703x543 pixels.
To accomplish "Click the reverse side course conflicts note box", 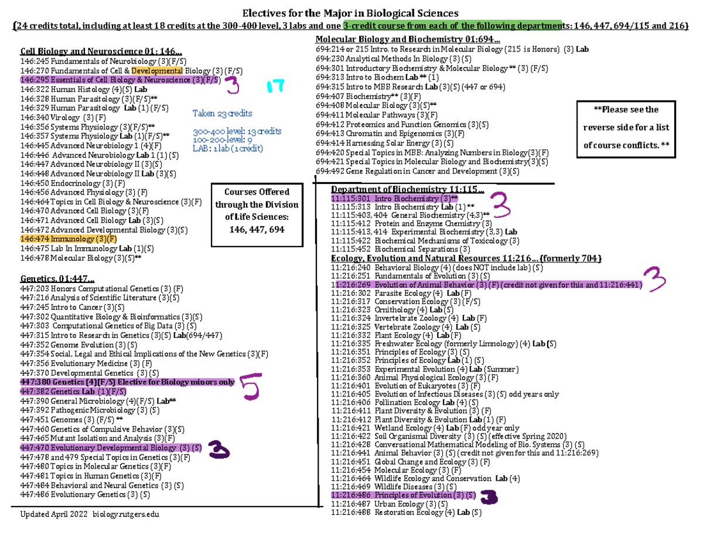I will pyautogui.click(x=626, y=127).
